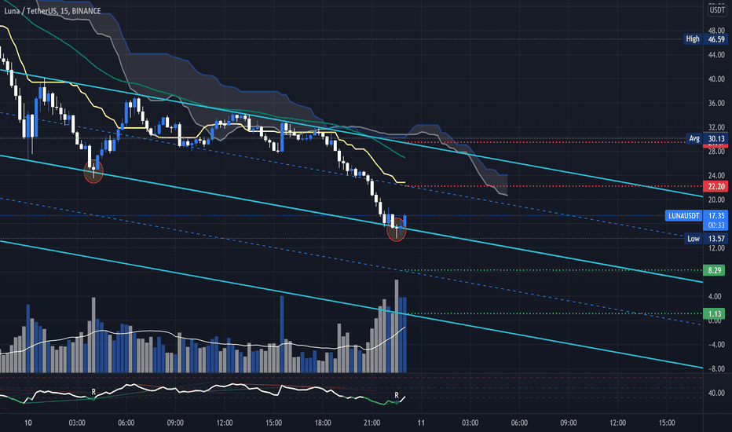Click the 00:33 bar countdown timer
This screenshot has width=732, height=432.
716,225
